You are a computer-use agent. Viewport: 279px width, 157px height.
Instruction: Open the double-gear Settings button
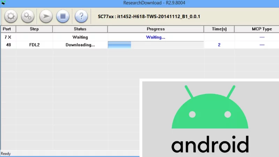[28, 16]
